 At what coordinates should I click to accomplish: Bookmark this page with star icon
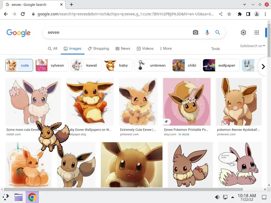click(x=229, y=14)
